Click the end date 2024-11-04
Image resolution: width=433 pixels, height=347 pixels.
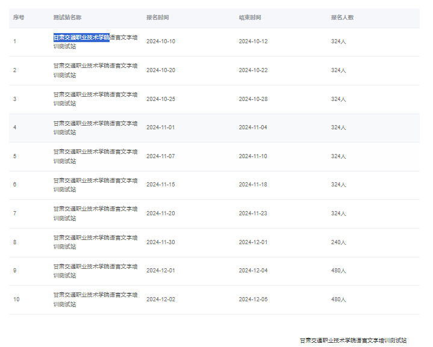click(253, 127)
